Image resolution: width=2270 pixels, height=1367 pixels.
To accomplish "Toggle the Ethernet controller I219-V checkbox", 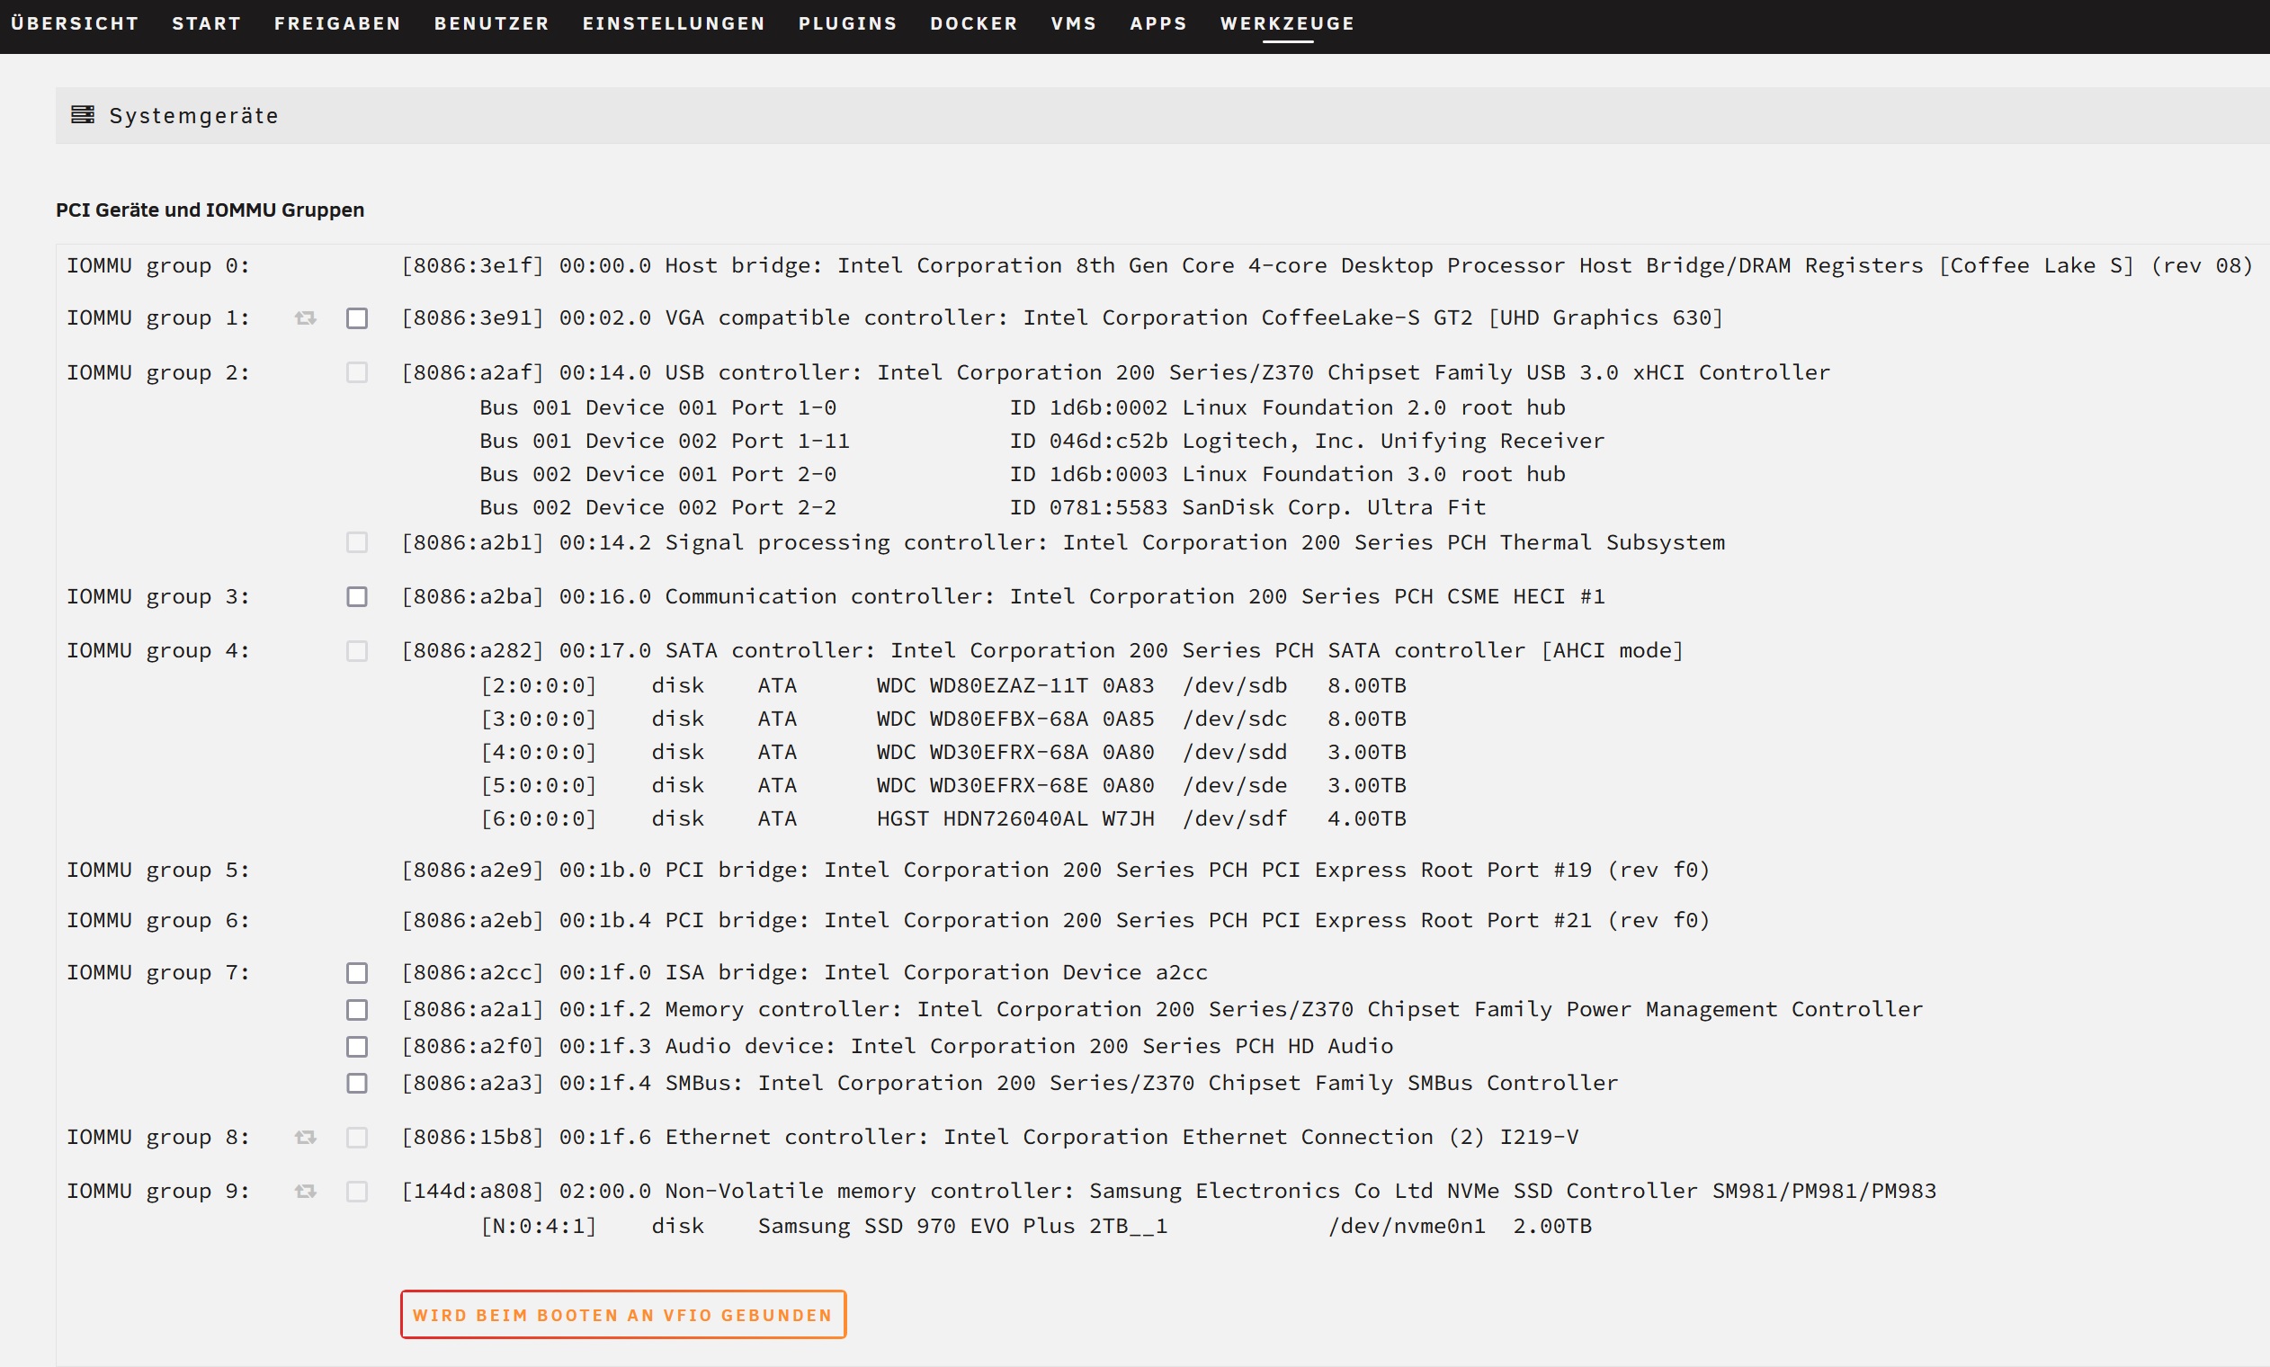I will [357, 1138].
